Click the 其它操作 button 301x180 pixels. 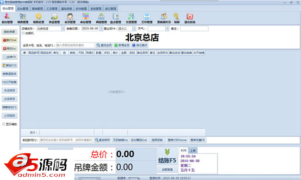(140, 45)
